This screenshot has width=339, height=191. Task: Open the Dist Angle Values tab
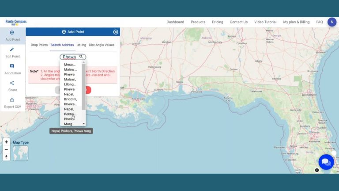[x=102, y=45]
